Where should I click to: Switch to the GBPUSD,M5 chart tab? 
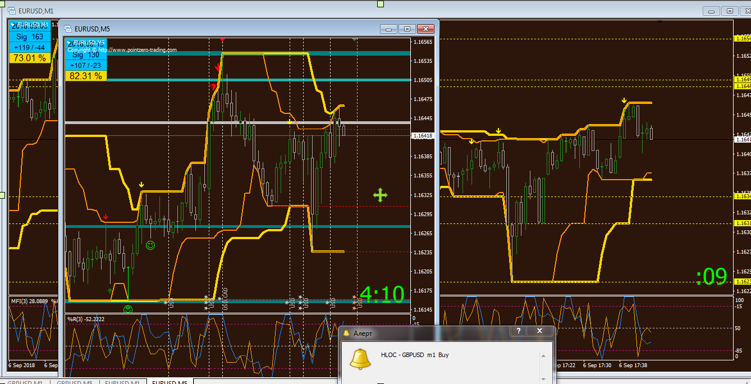(74, 382)
